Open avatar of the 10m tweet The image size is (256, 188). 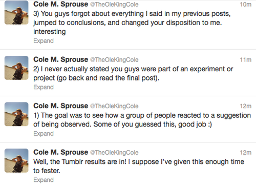(x=16, y=12)
